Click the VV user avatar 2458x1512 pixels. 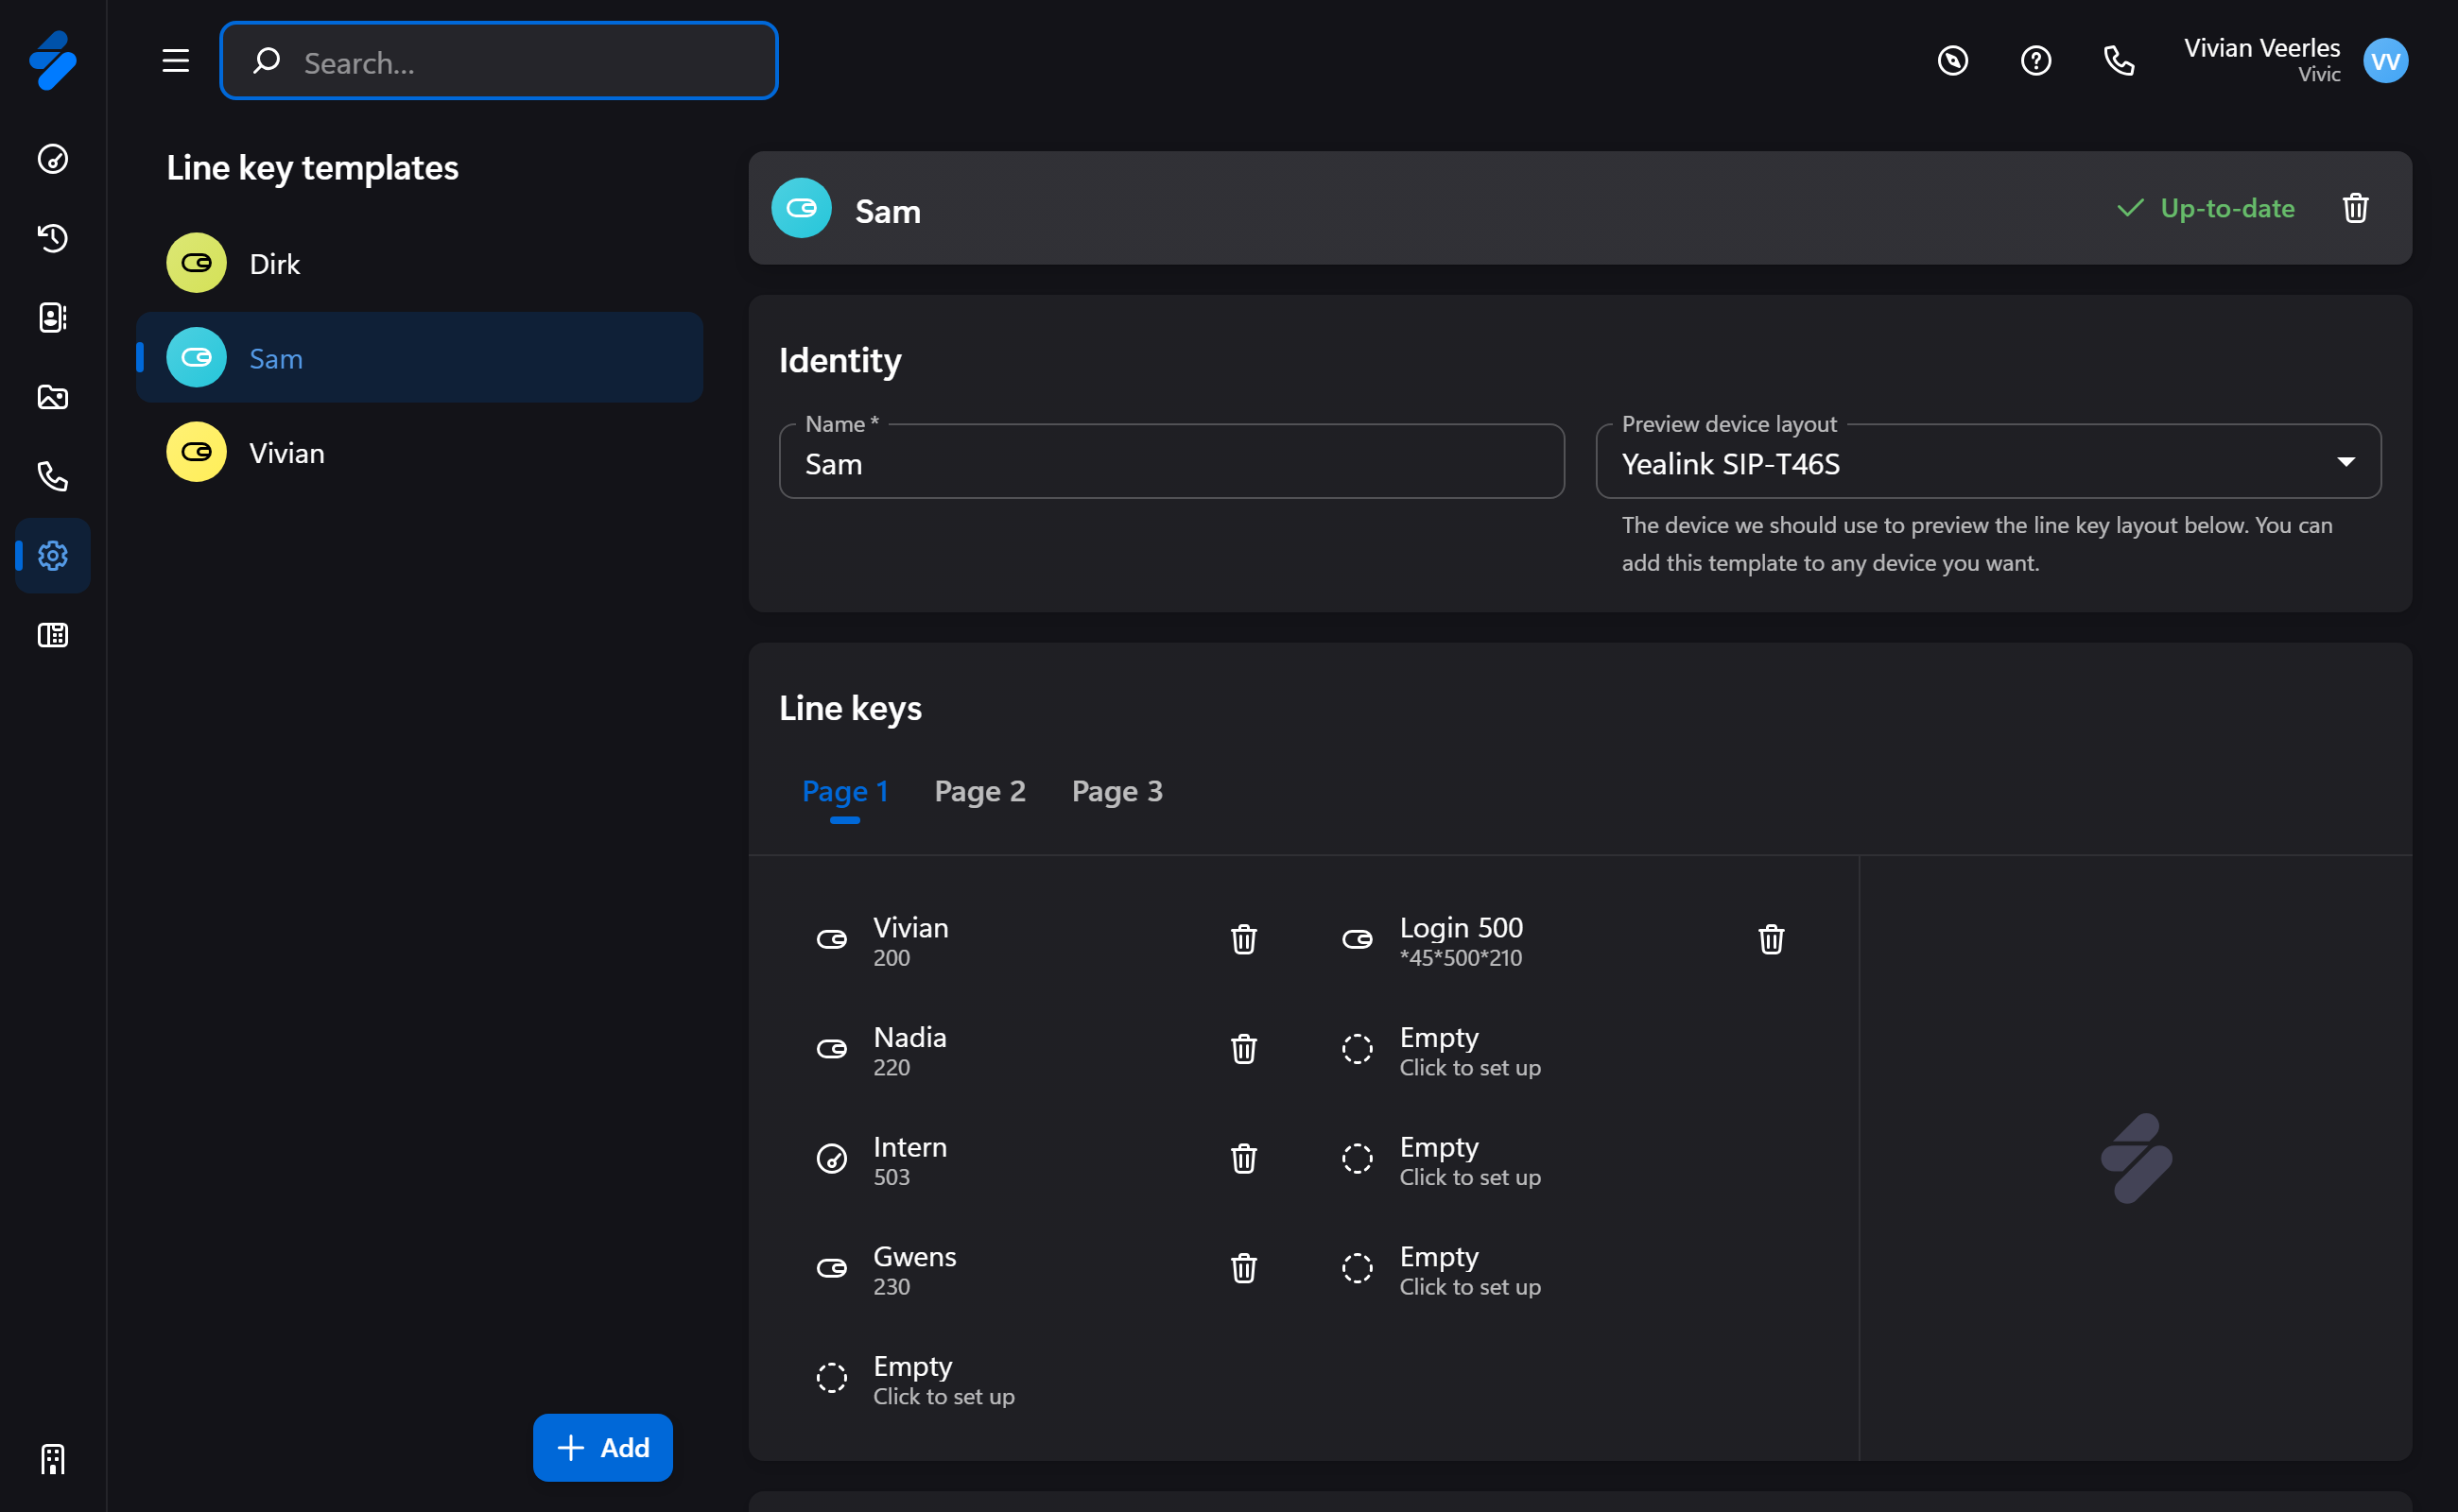coord(2385,61)
